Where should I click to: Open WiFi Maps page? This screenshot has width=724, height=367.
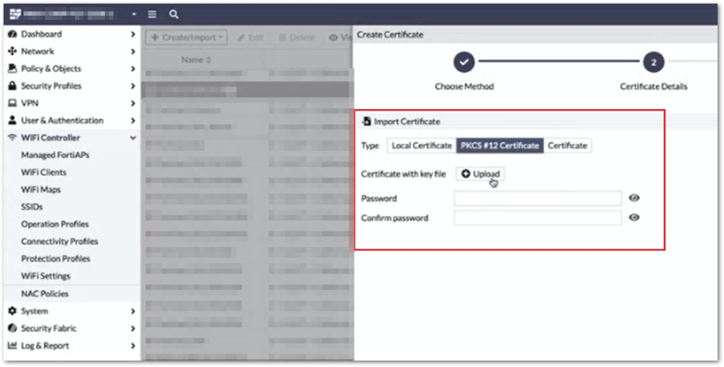coord(41,190)
